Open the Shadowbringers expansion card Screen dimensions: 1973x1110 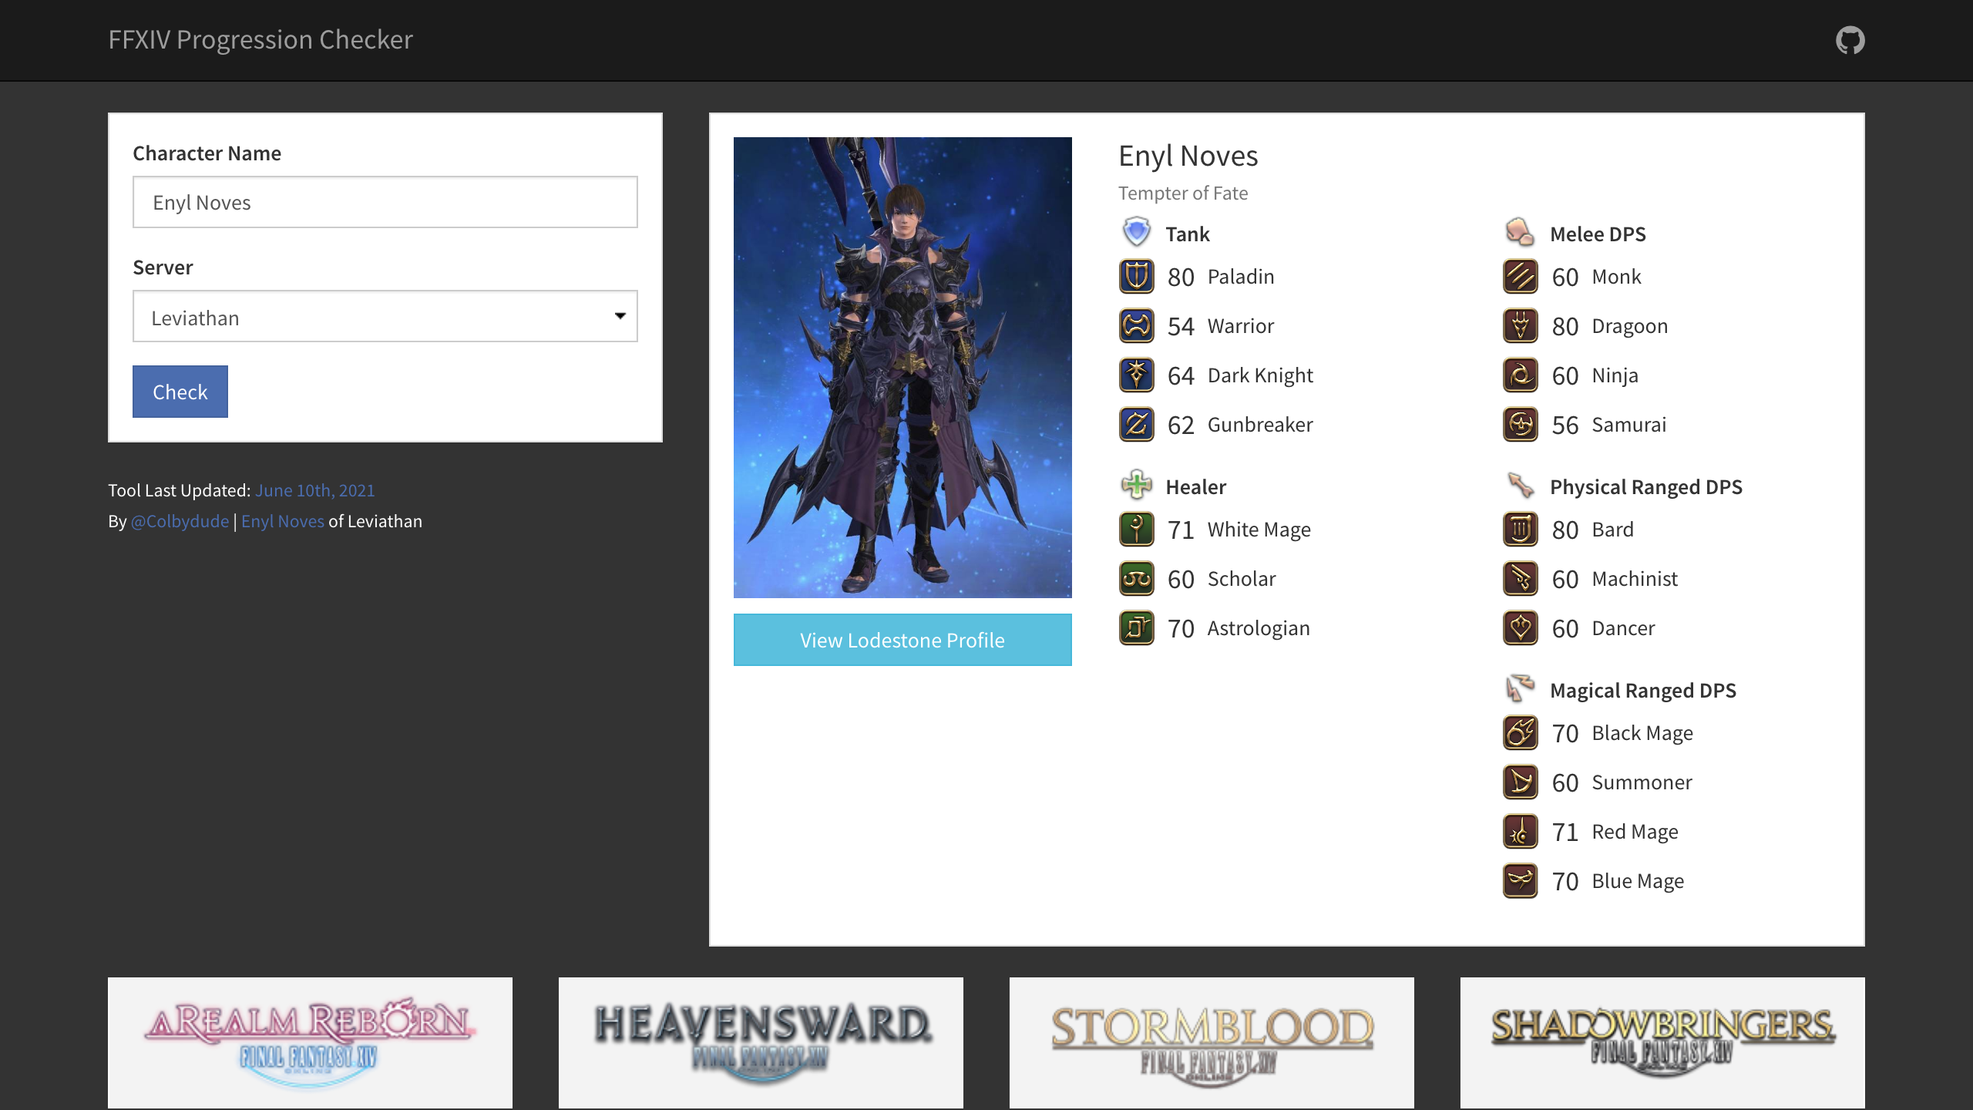(1662, 1043)
